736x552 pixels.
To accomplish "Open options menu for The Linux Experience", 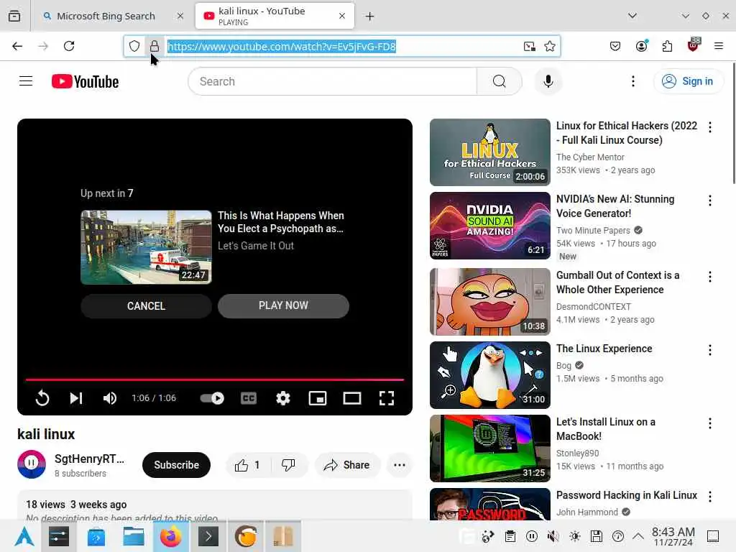I will (x=709, y=350).
